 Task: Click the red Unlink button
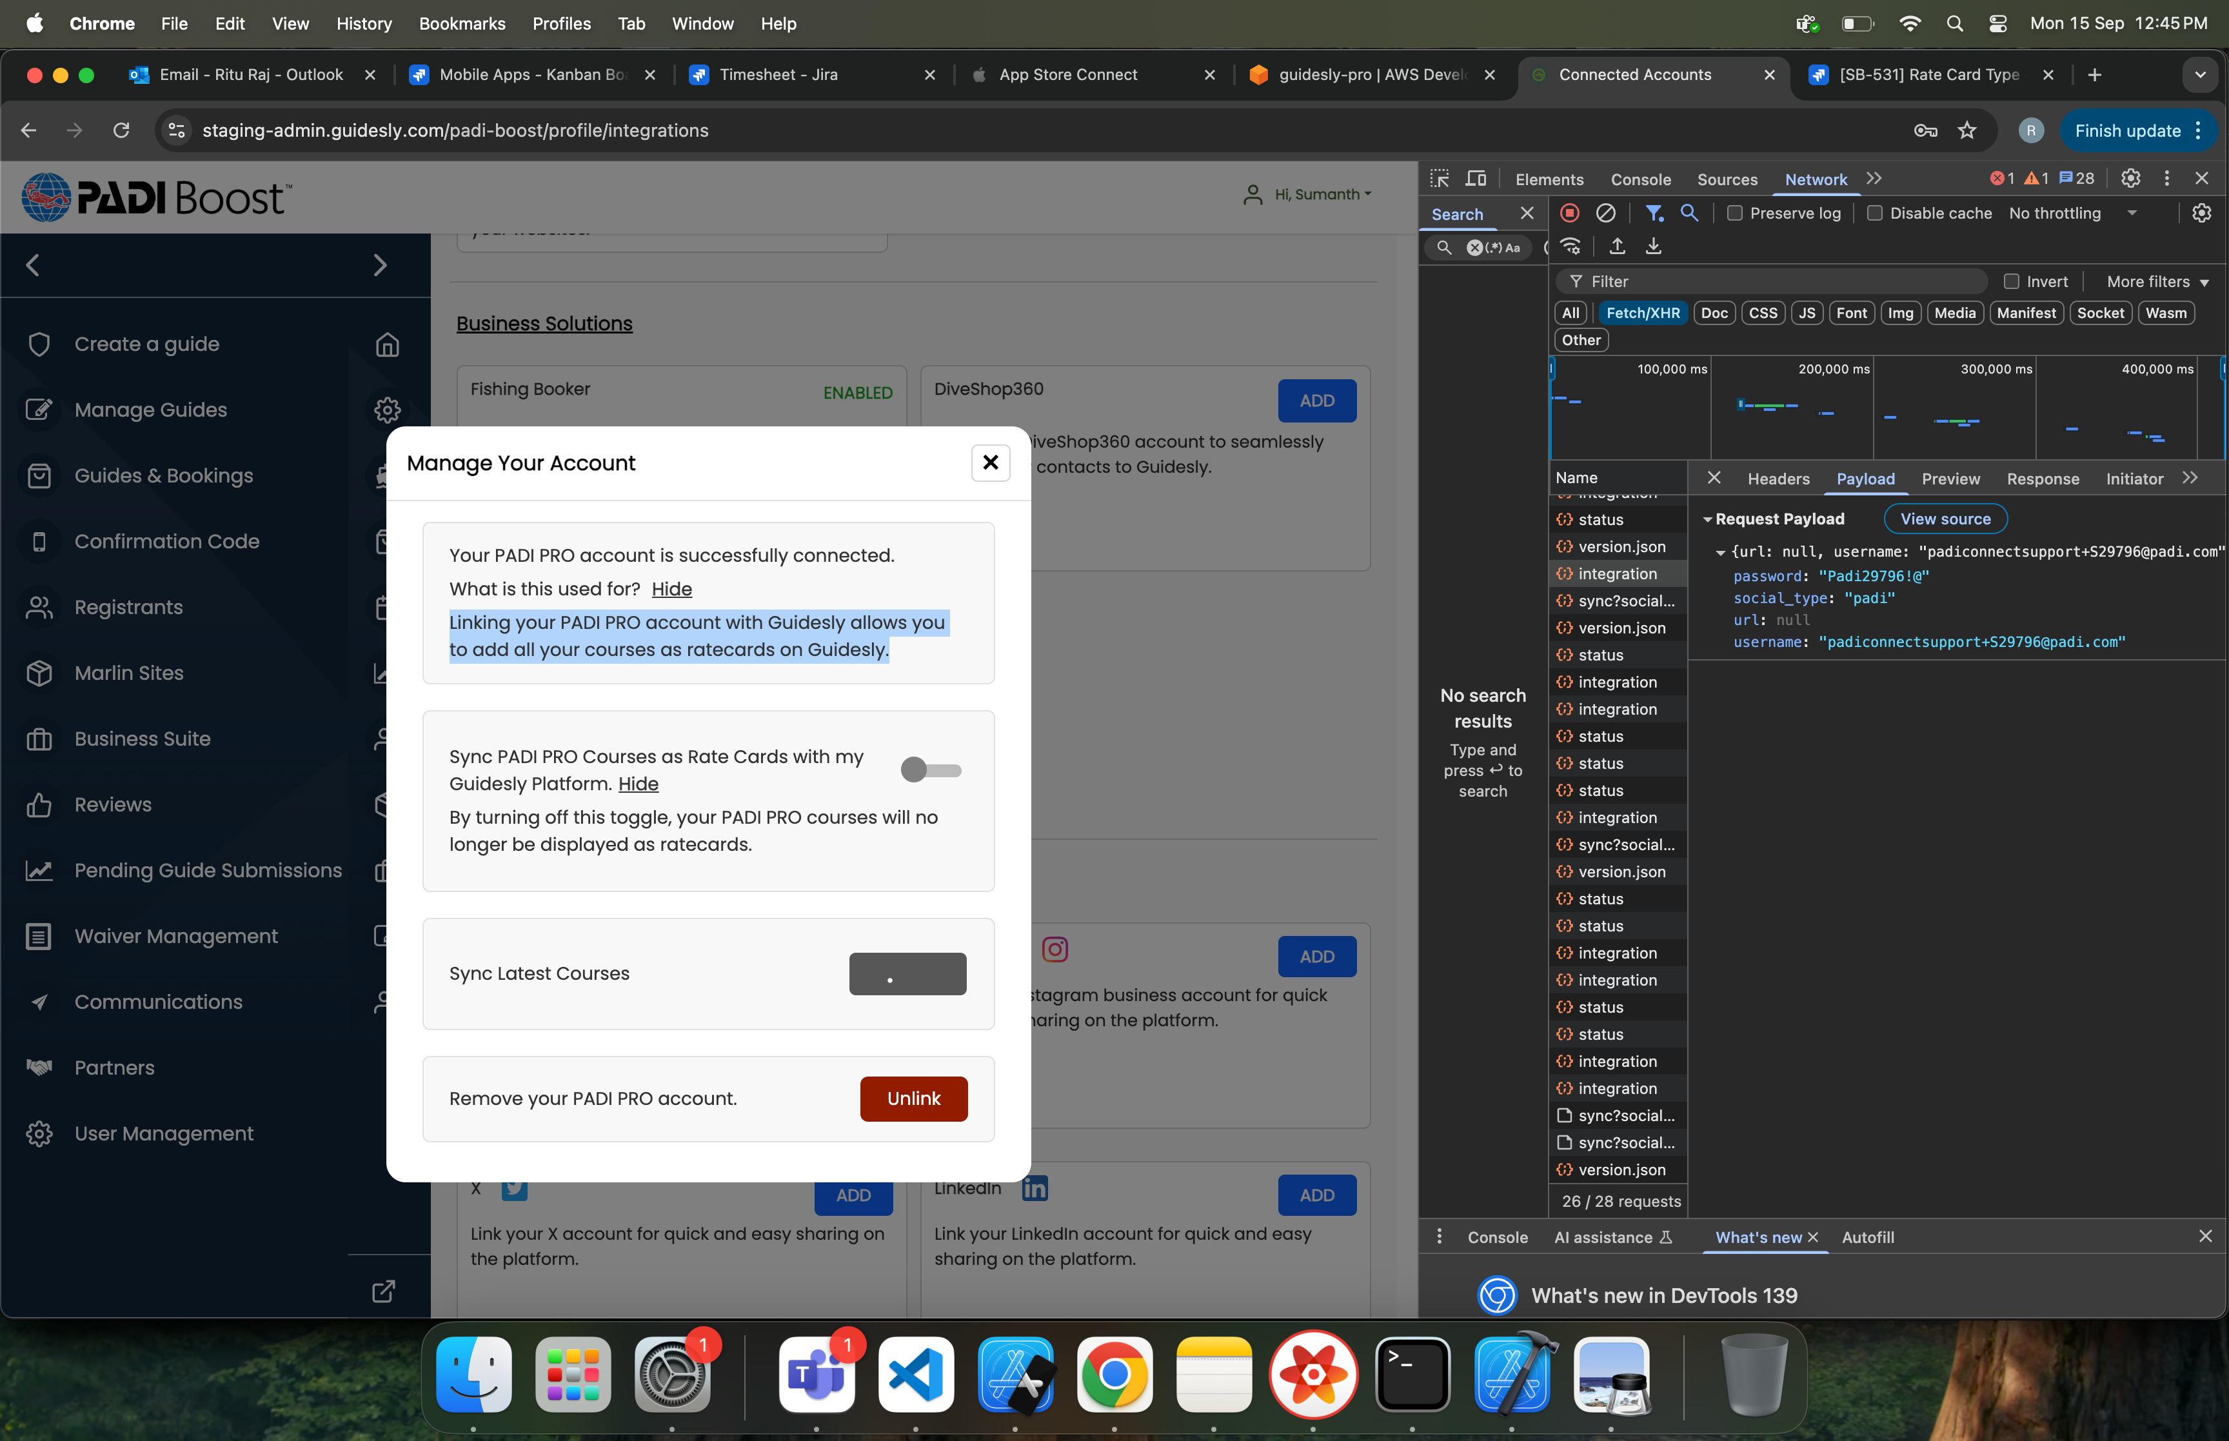click(913, 1098)
